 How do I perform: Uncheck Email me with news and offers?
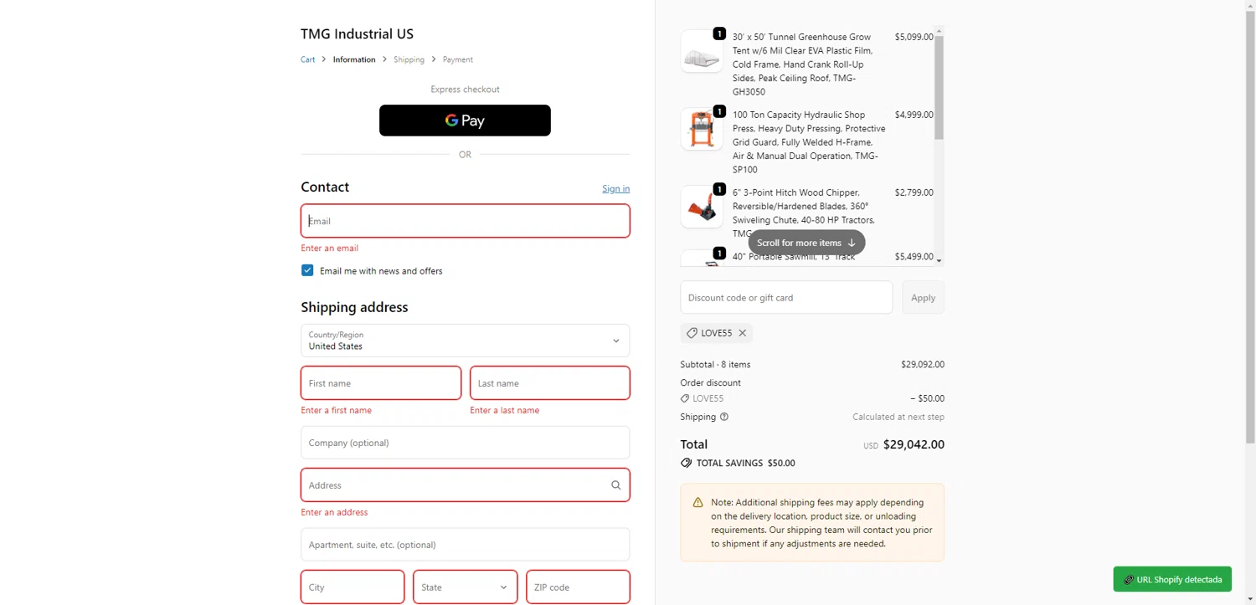pyautogui.click(x=307, y=270)
